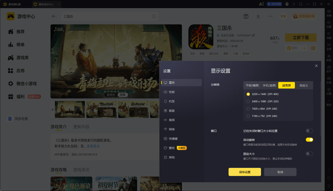Open 设置 from the right sidebar
333x191 pixels.
coord(329,91)
